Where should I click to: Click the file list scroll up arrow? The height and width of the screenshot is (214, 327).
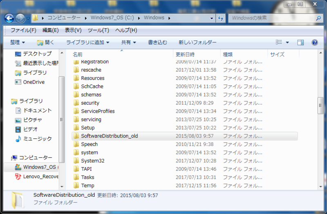tap(320, 53)
